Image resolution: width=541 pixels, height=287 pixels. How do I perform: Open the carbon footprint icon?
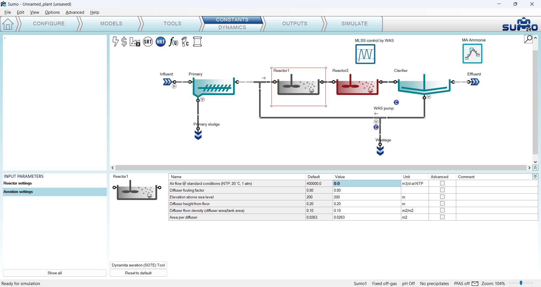click(x=185, y=42)
